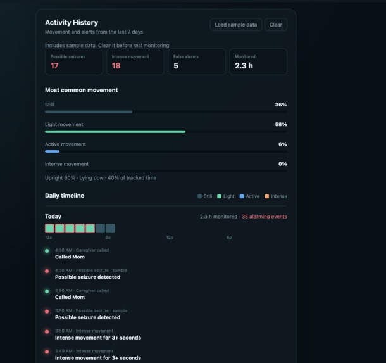Click the 6a timeline axis label
Screen dimensions: 386x363
[x=108, y=238]
